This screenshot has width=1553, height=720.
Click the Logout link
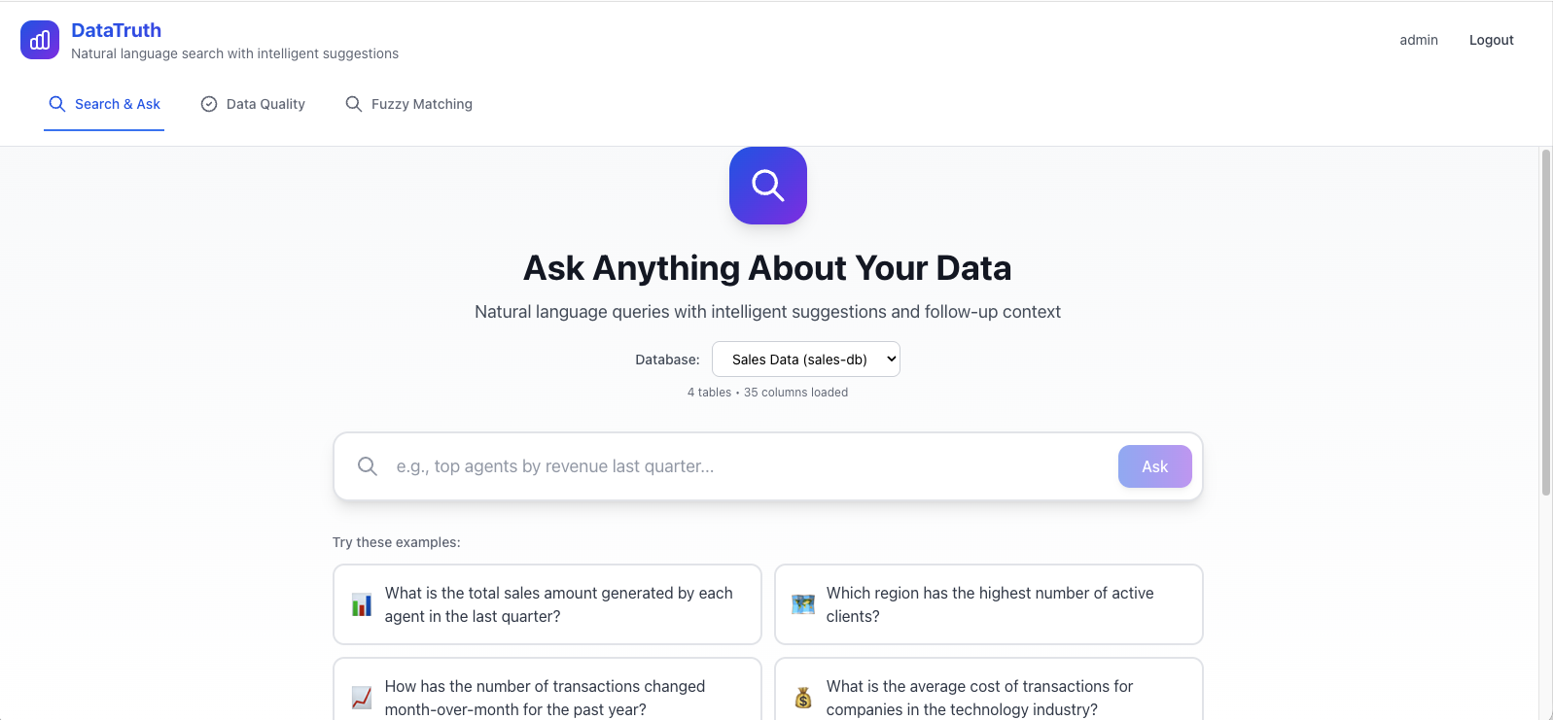click(1491, 40)
